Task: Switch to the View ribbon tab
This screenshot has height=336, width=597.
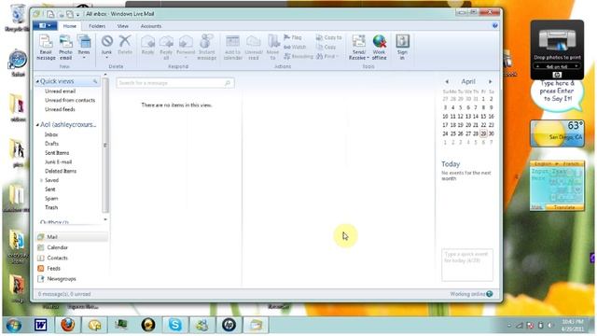Action: [122, 26]
